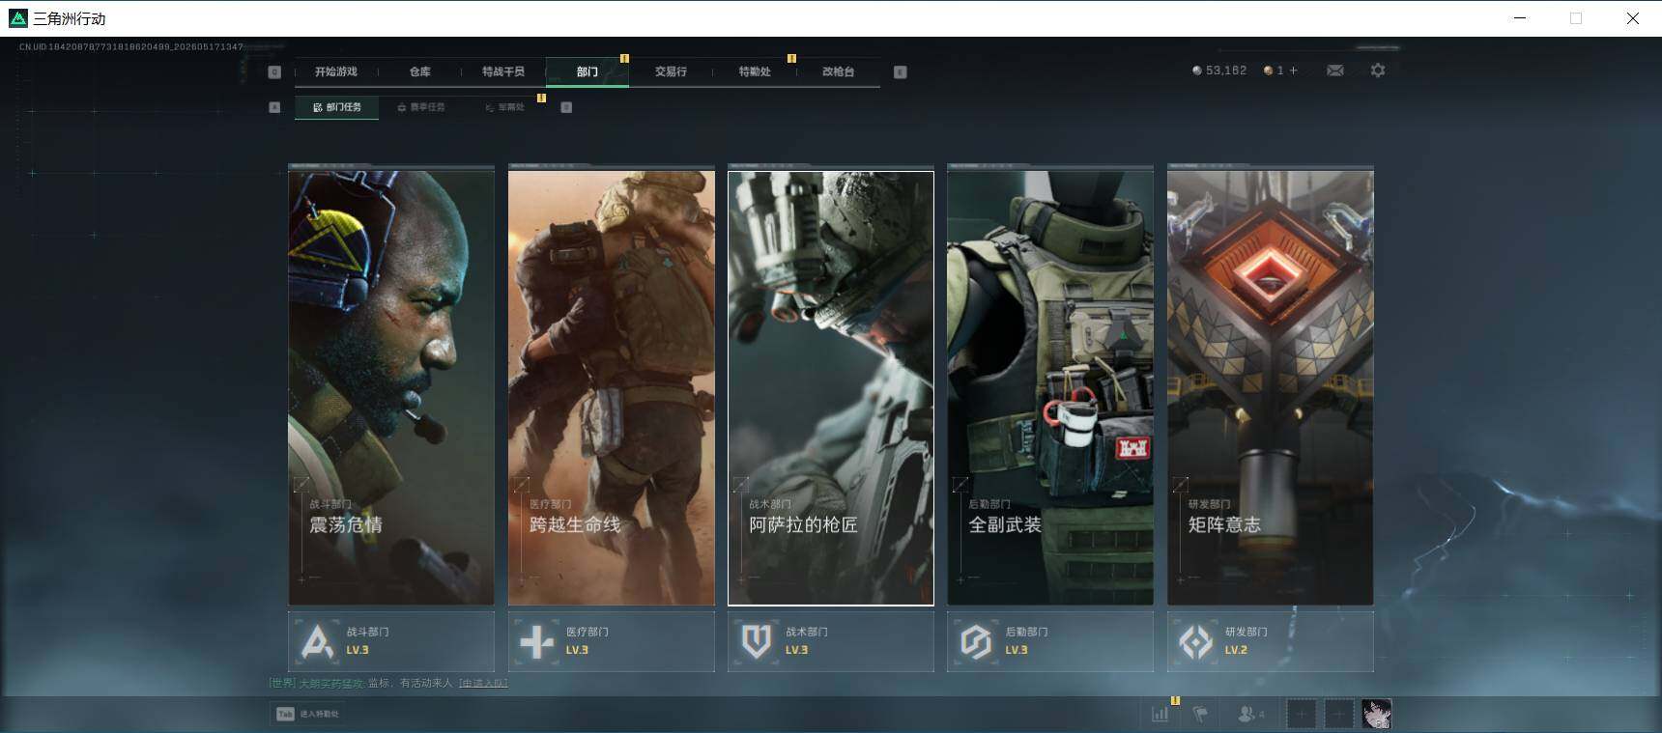Open the settings gear icon
The image size is (1662, 733).
coord(1378,70)
